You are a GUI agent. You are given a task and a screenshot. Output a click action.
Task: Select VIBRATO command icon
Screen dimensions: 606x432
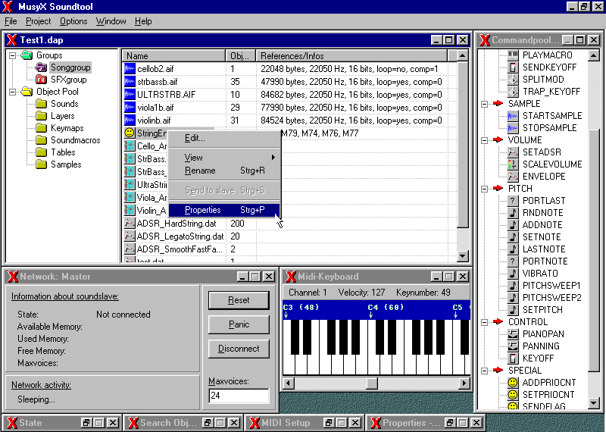[513, 273]
